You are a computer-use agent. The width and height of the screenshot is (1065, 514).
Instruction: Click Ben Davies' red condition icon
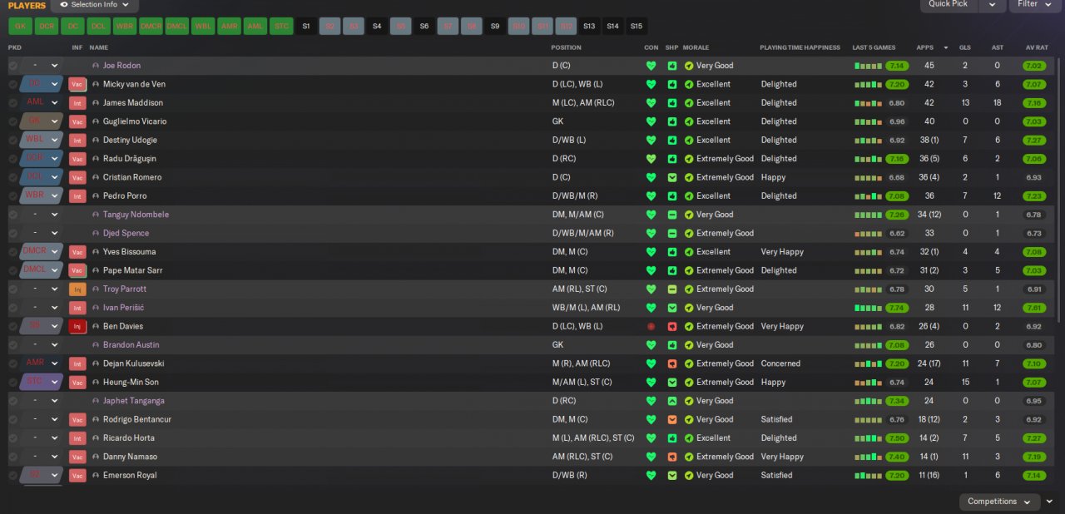click(x=651, y=326)
